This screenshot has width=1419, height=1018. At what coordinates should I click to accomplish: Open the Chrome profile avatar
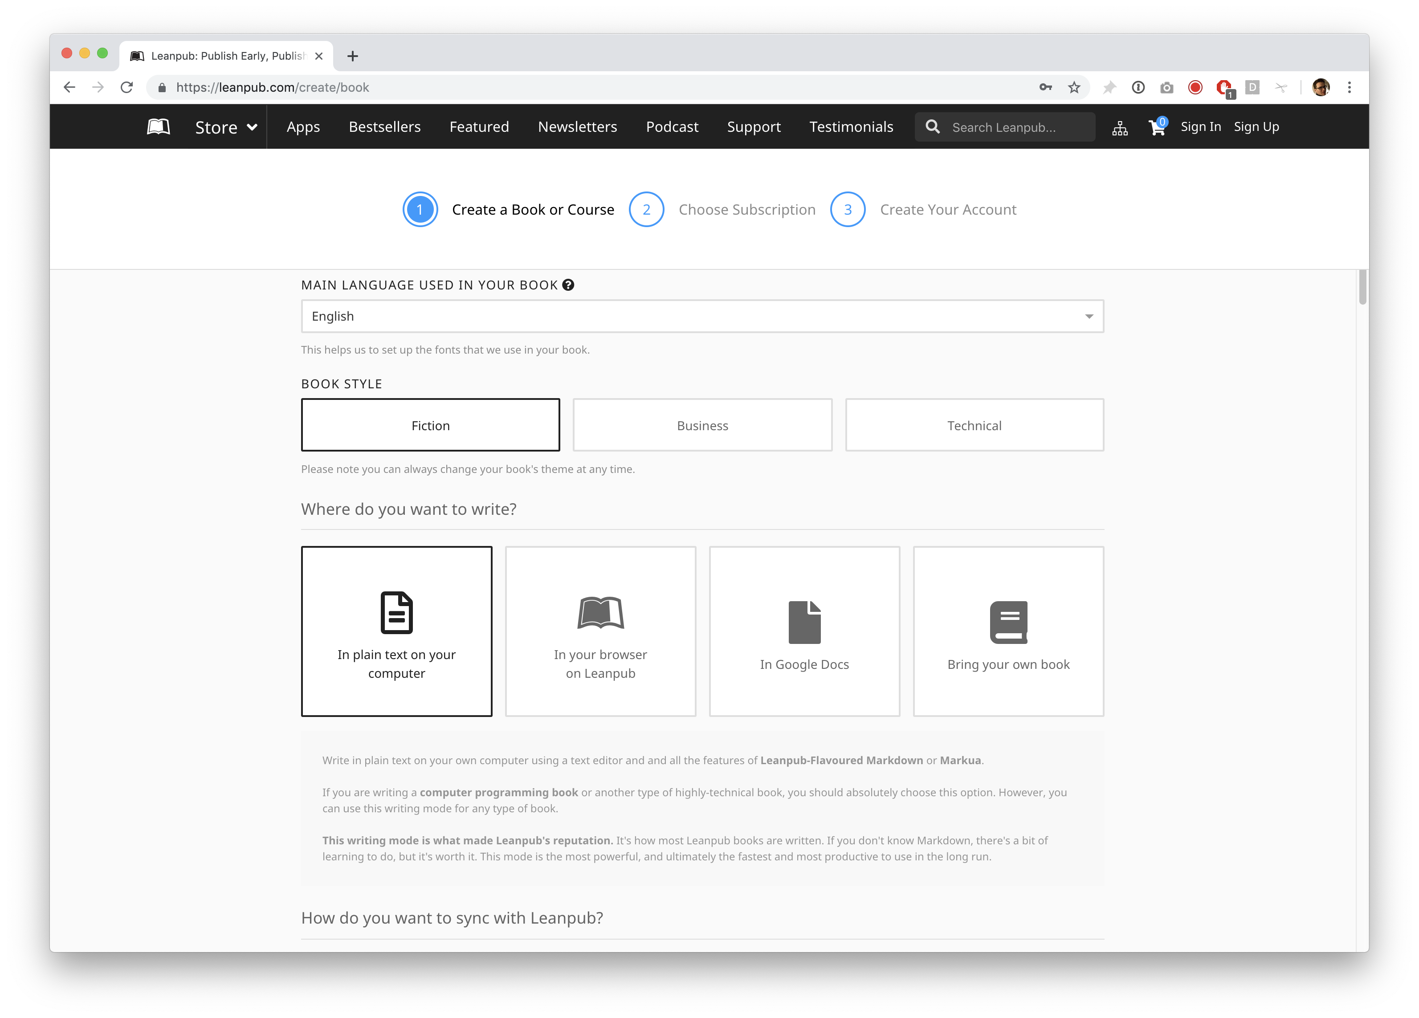tap(1321, 88)
